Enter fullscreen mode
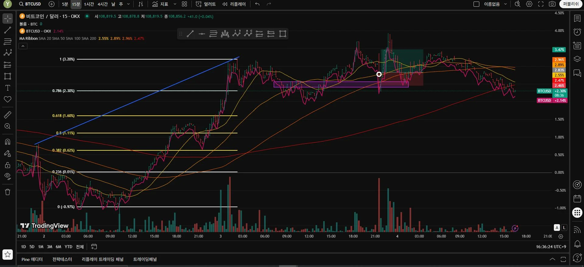Screen dimensions: 584x267 point(541,4)
